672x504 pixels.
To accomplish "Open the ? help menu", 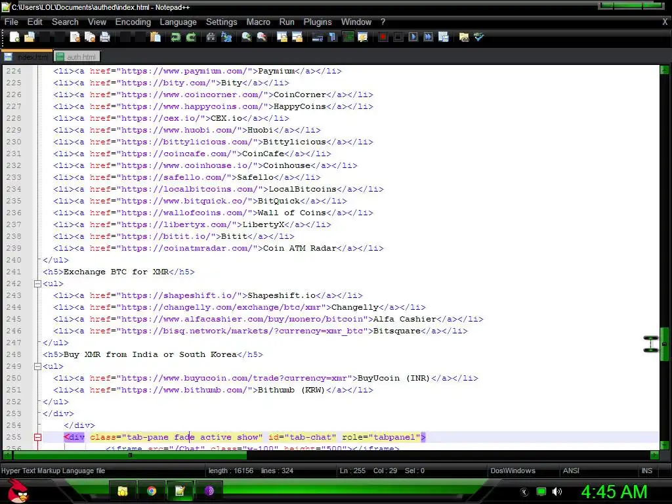I will click(x=383, y=22).
